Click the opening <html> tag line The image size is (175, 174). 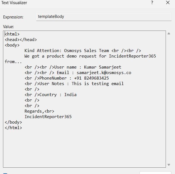coord(12,34)
